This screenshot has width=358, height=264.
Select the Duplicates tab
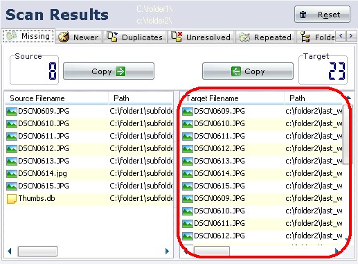point(134,37)
